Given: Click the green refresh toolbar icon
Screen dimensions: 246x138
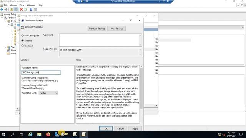Looking at the screenshot, I should (26, 10).
